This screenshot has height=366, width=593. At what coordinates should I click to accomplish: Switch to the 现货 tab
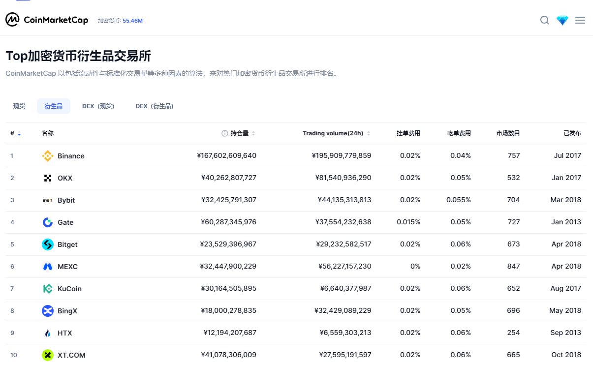[19, 106]
